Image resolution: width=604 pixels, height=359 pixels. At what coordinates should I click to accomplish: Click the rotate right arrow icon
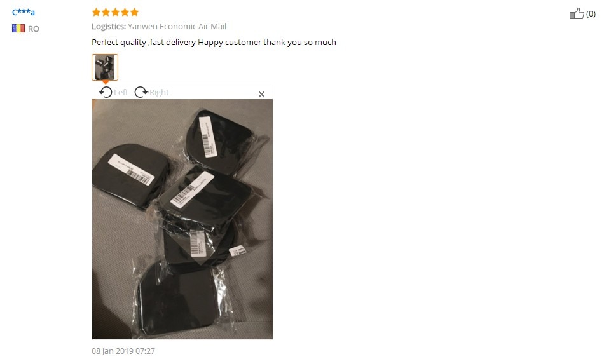141,92
